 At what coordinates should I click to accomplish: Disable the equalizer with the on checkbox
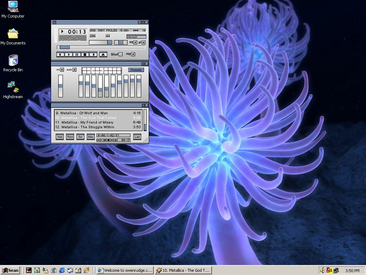(62, 69)
